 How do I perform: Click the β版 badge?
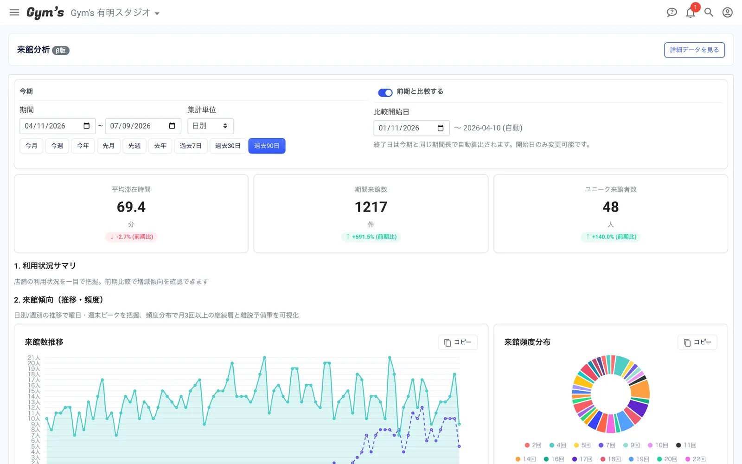(x=61, y=51)
